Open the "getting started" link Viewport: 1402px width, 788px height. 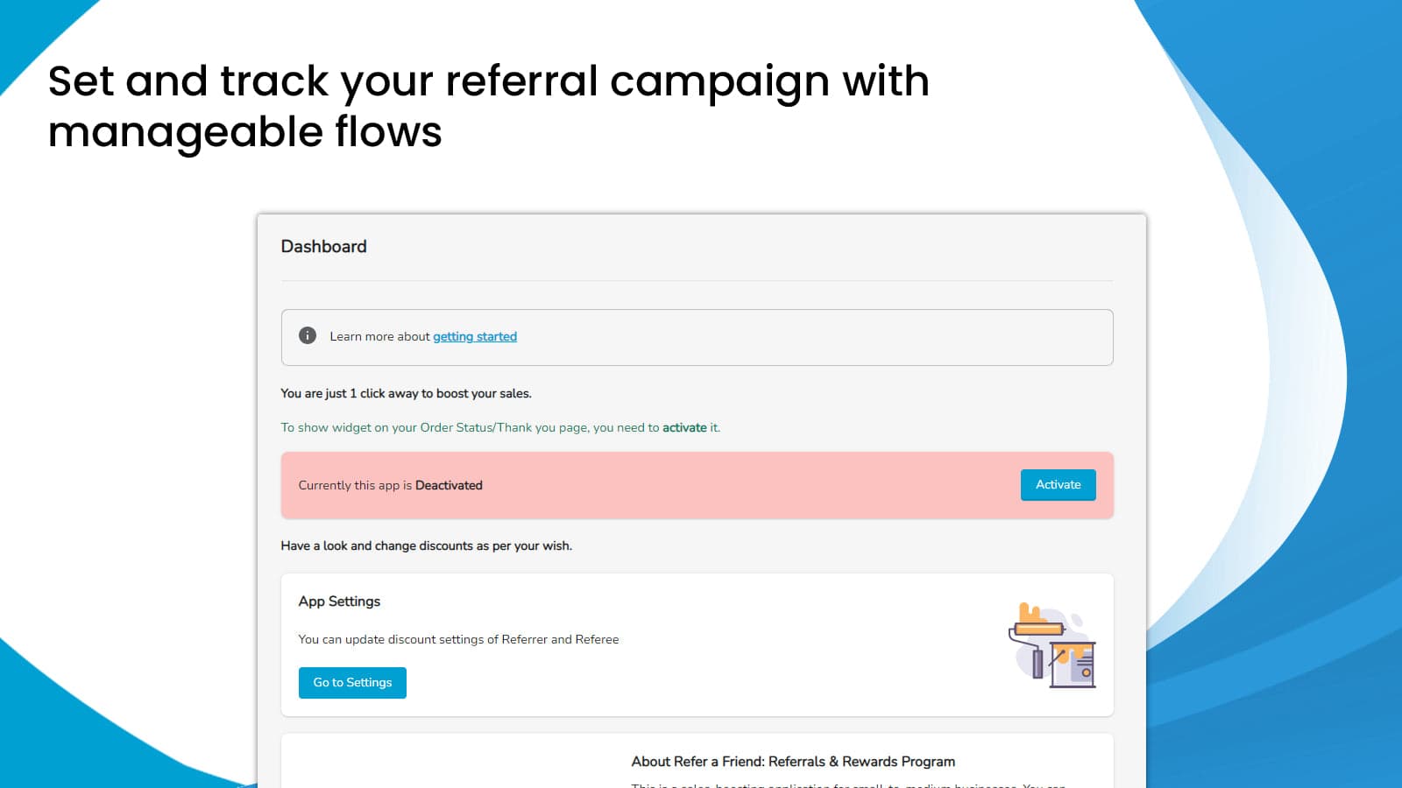coord(475,336)
